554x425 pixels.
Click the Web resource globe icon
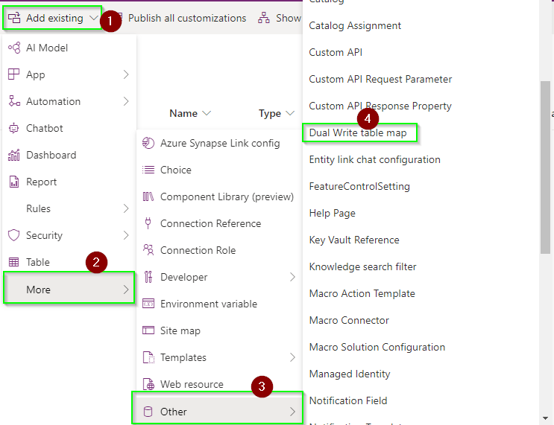[148, 384]
